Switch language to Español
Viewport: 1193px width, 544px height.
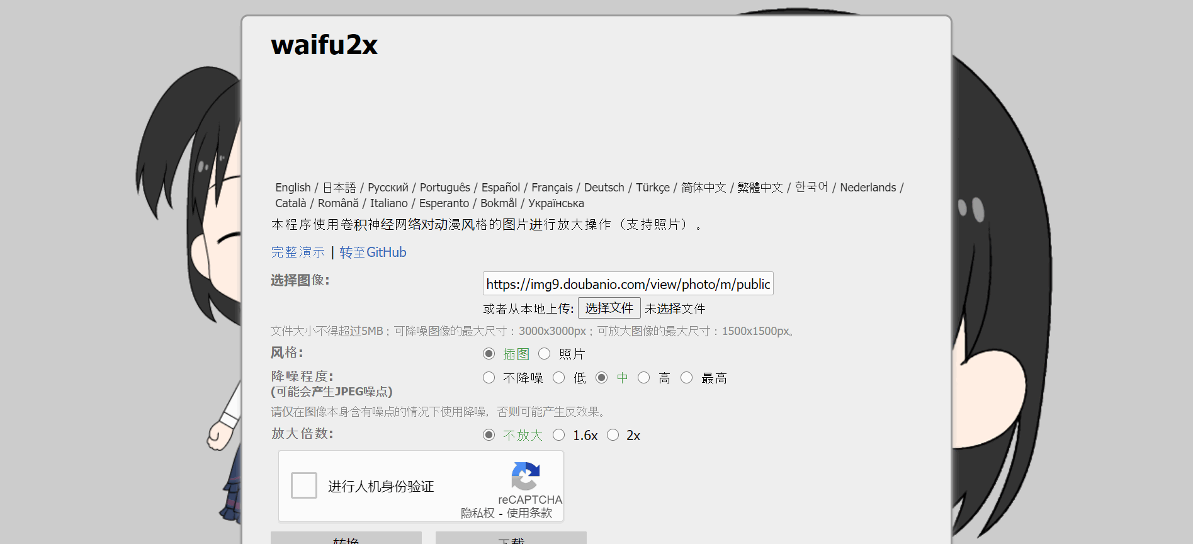click(x=500, y=188)
